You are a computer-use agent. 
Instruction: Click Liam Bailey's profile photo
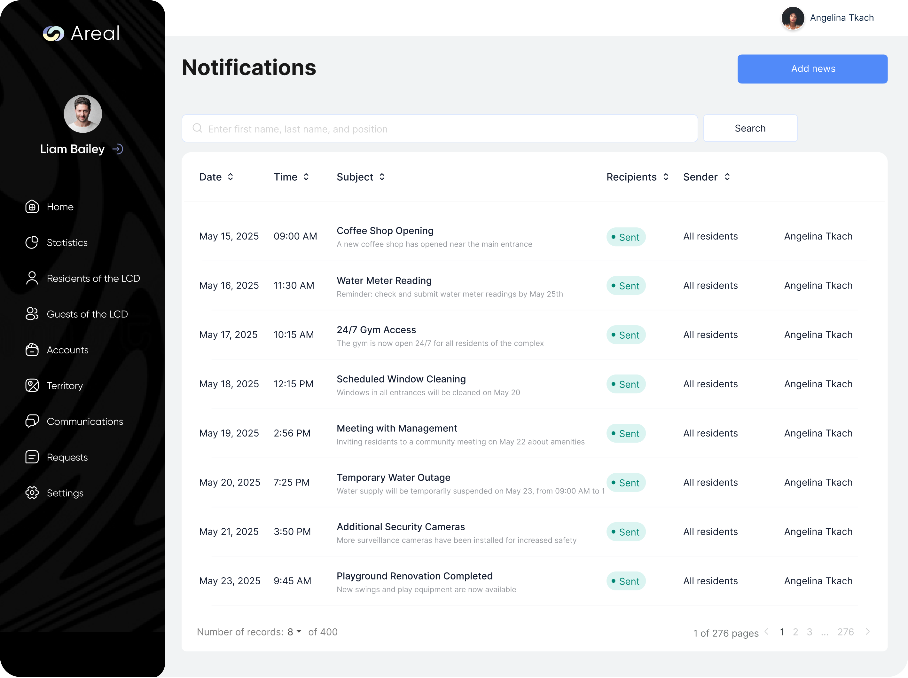83,114
